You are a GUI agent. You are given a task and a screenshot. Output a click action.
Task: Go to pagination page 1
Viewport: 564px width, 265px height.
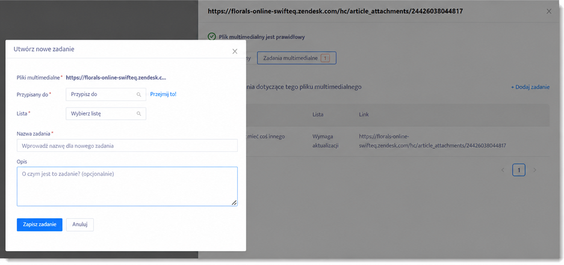(x=519, y=170)
